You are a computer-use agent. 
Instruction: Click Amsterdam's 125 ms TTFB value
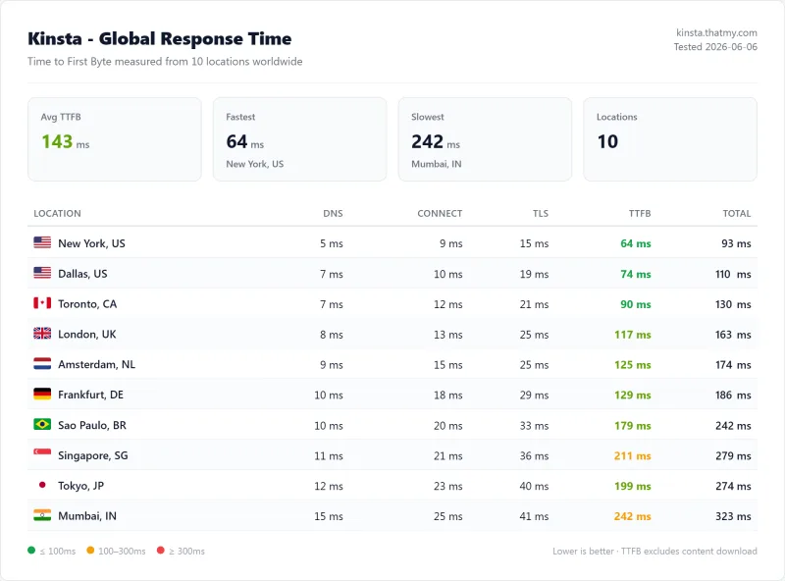click(x=633, y=365)
